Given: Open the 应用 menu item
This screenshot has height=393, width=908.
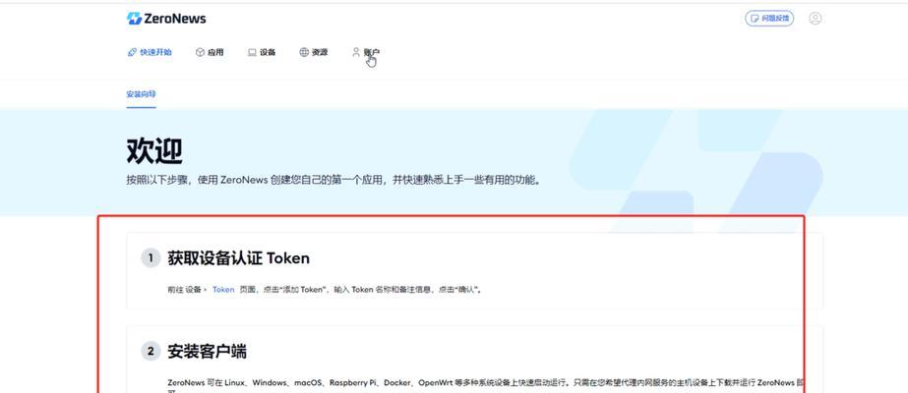Looking at the screenshot, I should pyautogui.click(x=210, y=52).
